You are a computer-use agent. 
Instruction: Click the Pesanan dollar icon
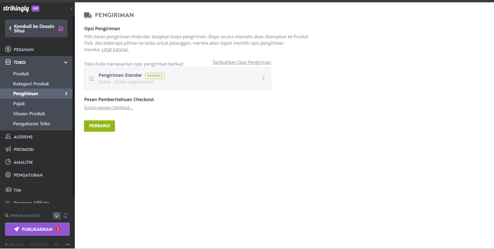(8, 49)
